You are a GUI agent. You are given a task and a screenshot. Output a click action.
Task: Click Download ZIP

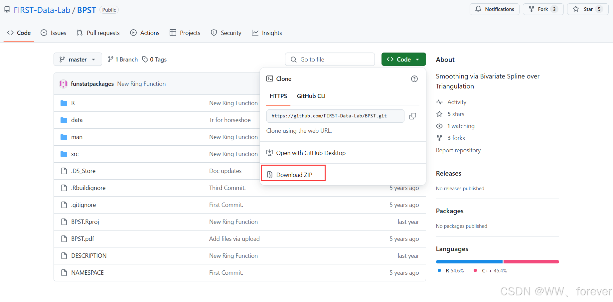tap(293, 175)
